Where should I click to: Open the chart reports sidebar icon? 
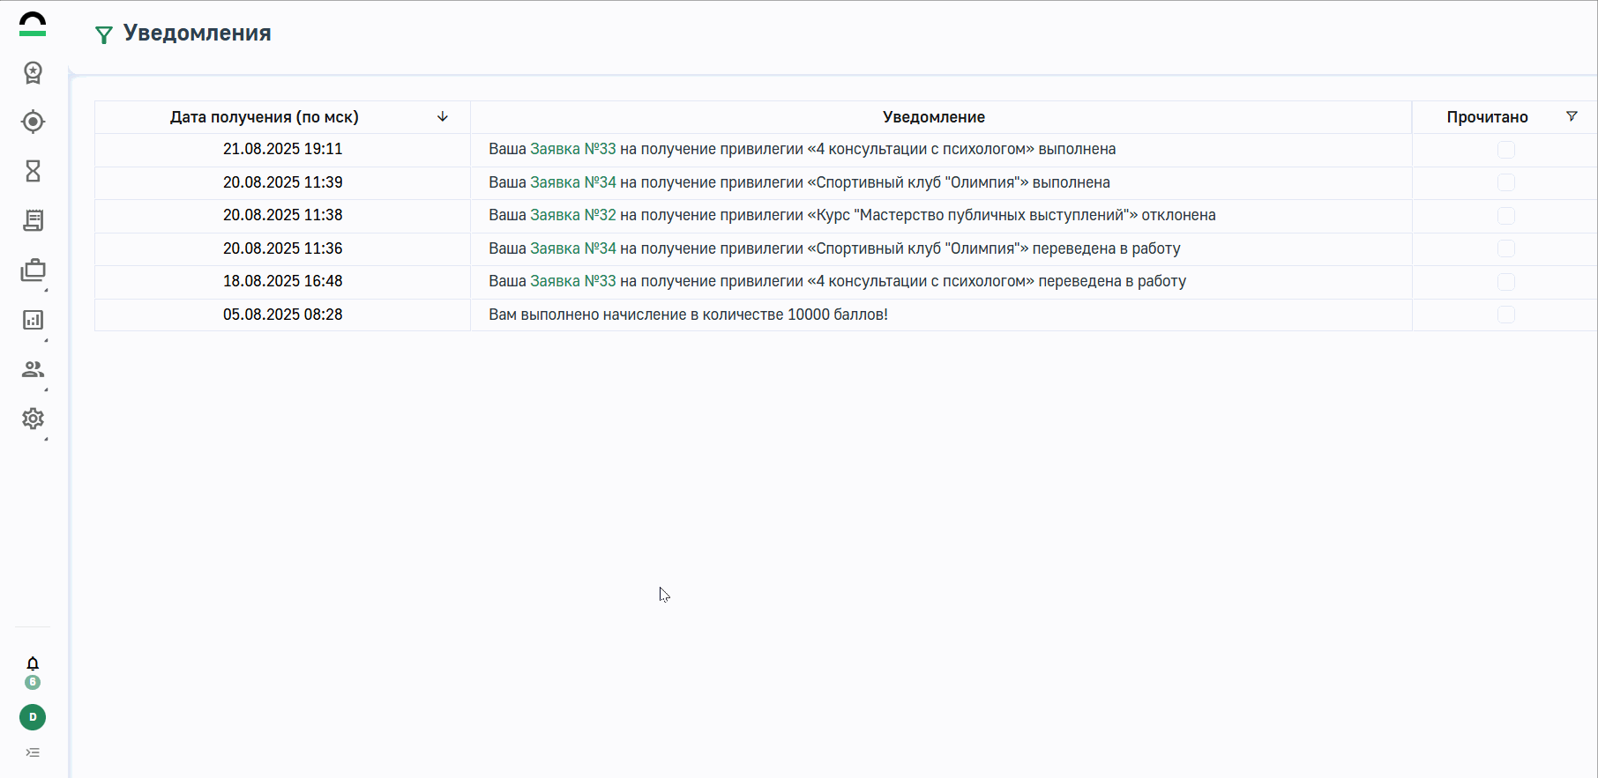[x=33, y=320]
